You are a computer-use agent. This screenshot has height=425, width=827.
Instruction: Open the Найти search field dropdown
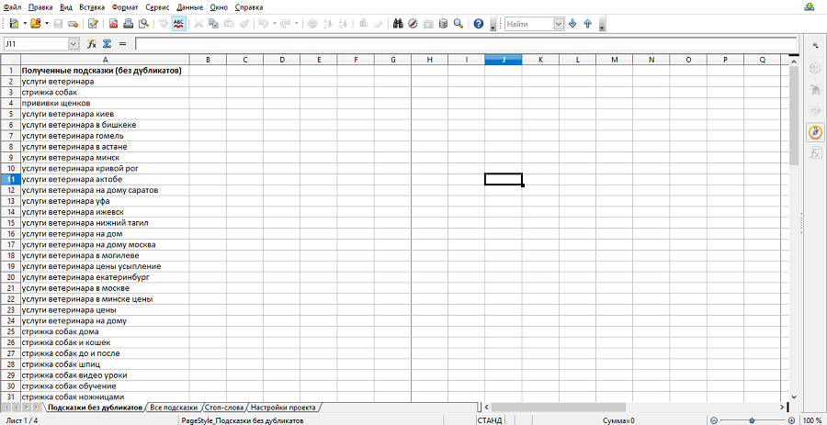pyautogui.click(x=559, y=24)
